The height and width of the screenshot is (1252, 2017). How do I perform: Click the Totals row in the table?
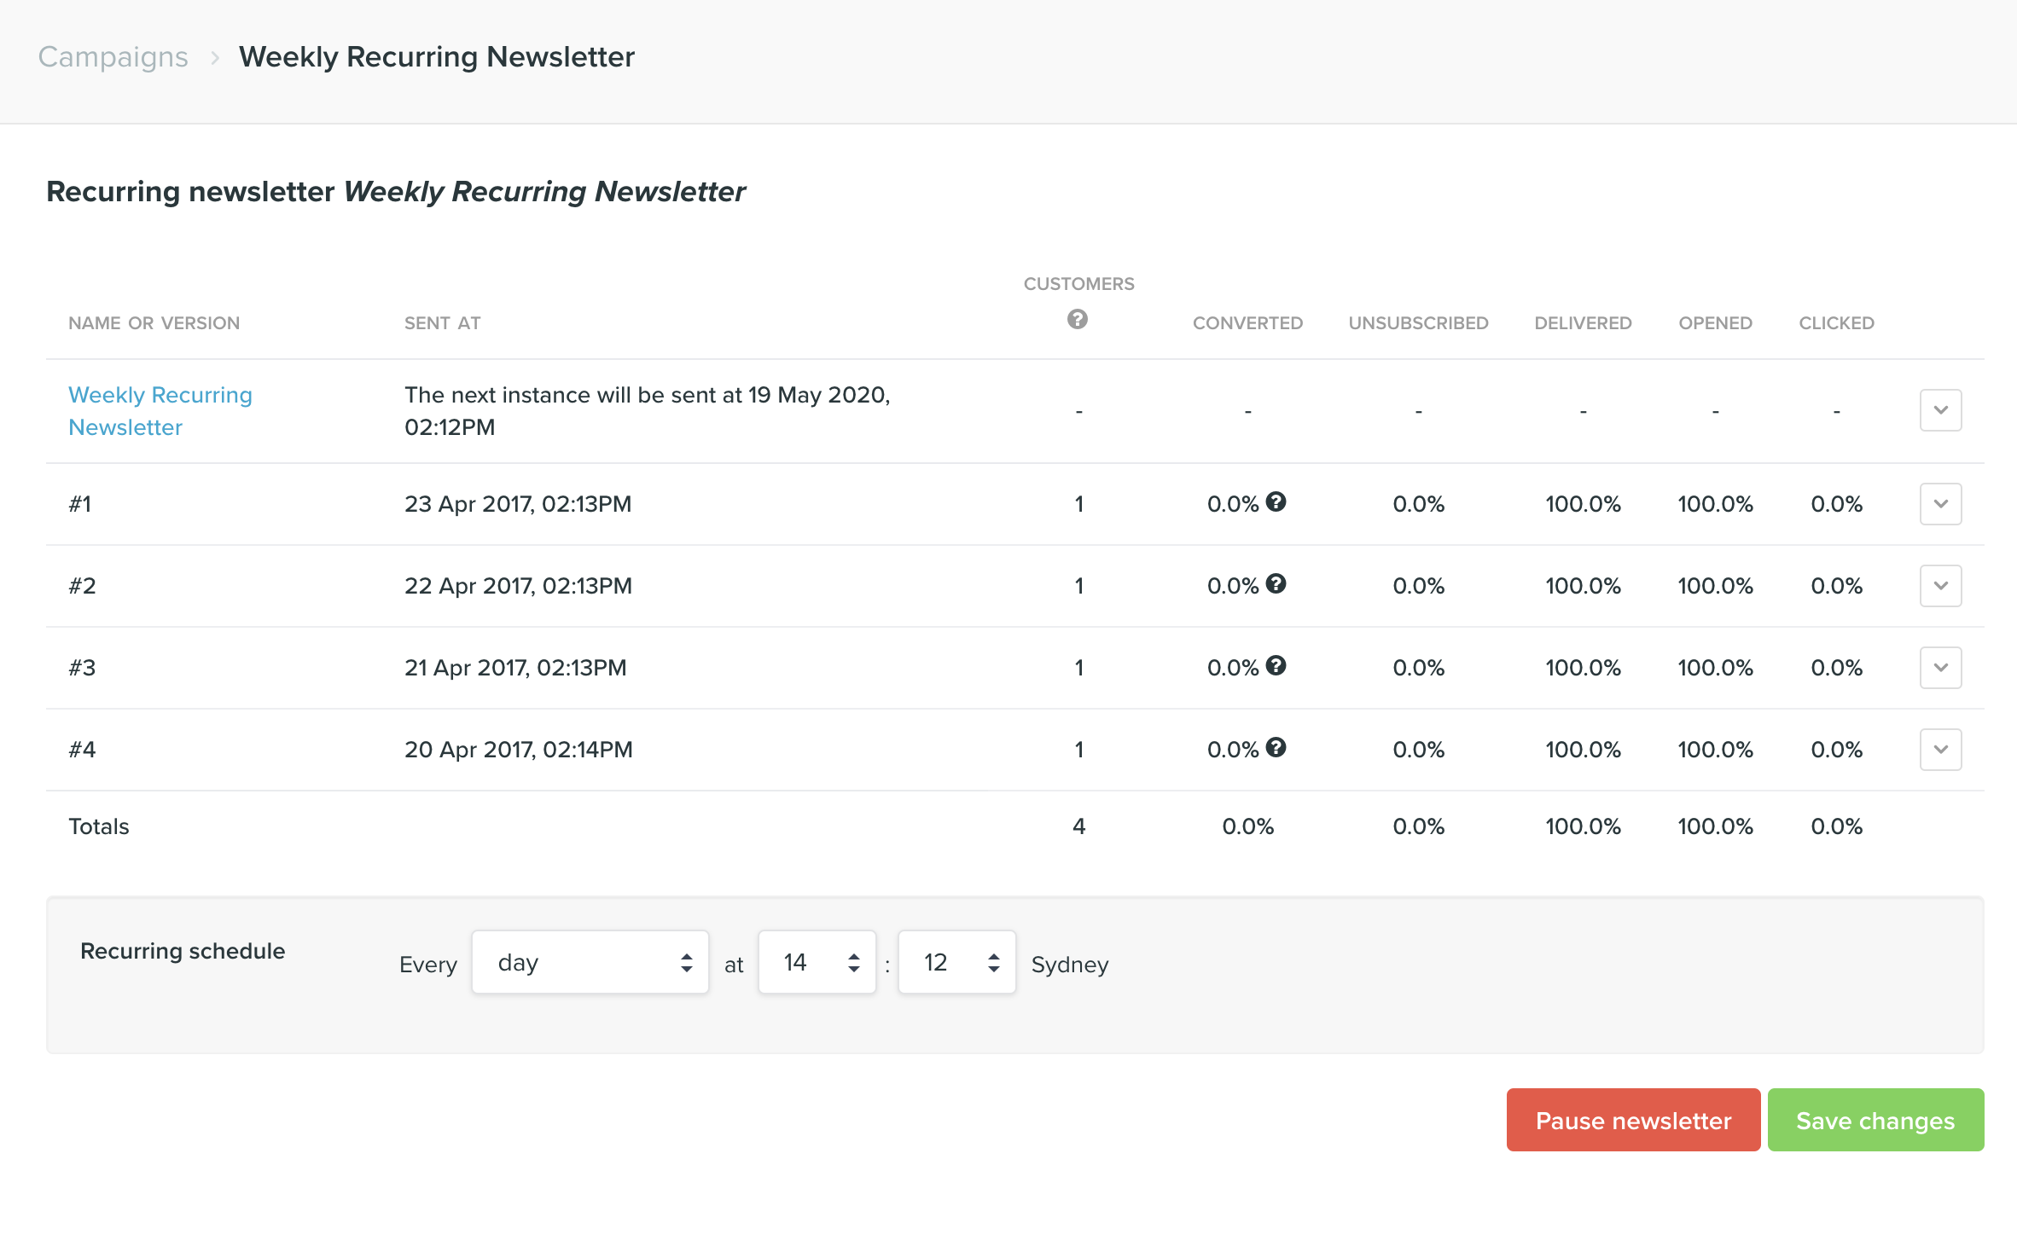pyautogui.click(x=98, y=825)
